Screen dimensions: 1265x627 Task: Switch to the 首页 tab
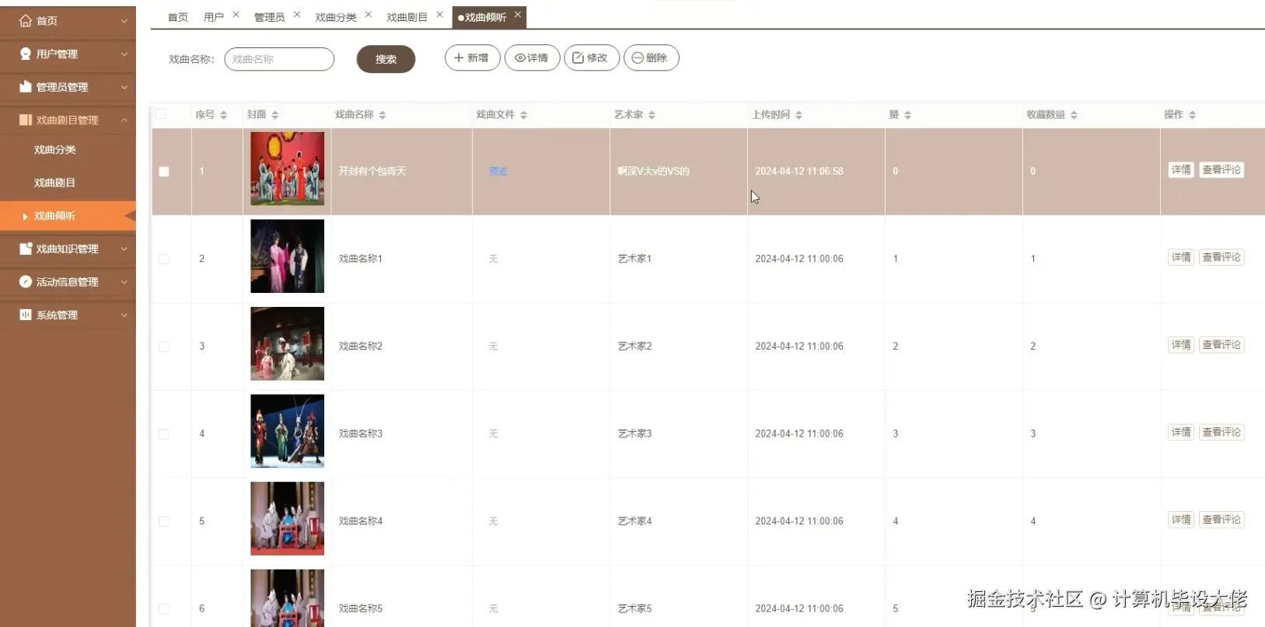tap(178, 17)
